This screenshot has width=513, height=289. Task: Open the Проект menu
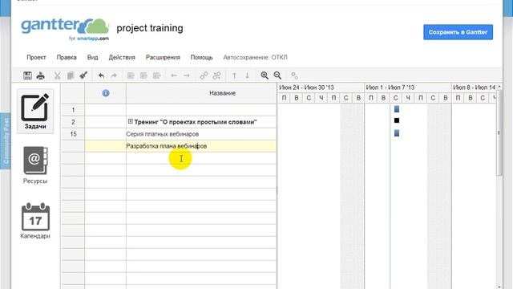pyautogui.click(x=36, y=57)
